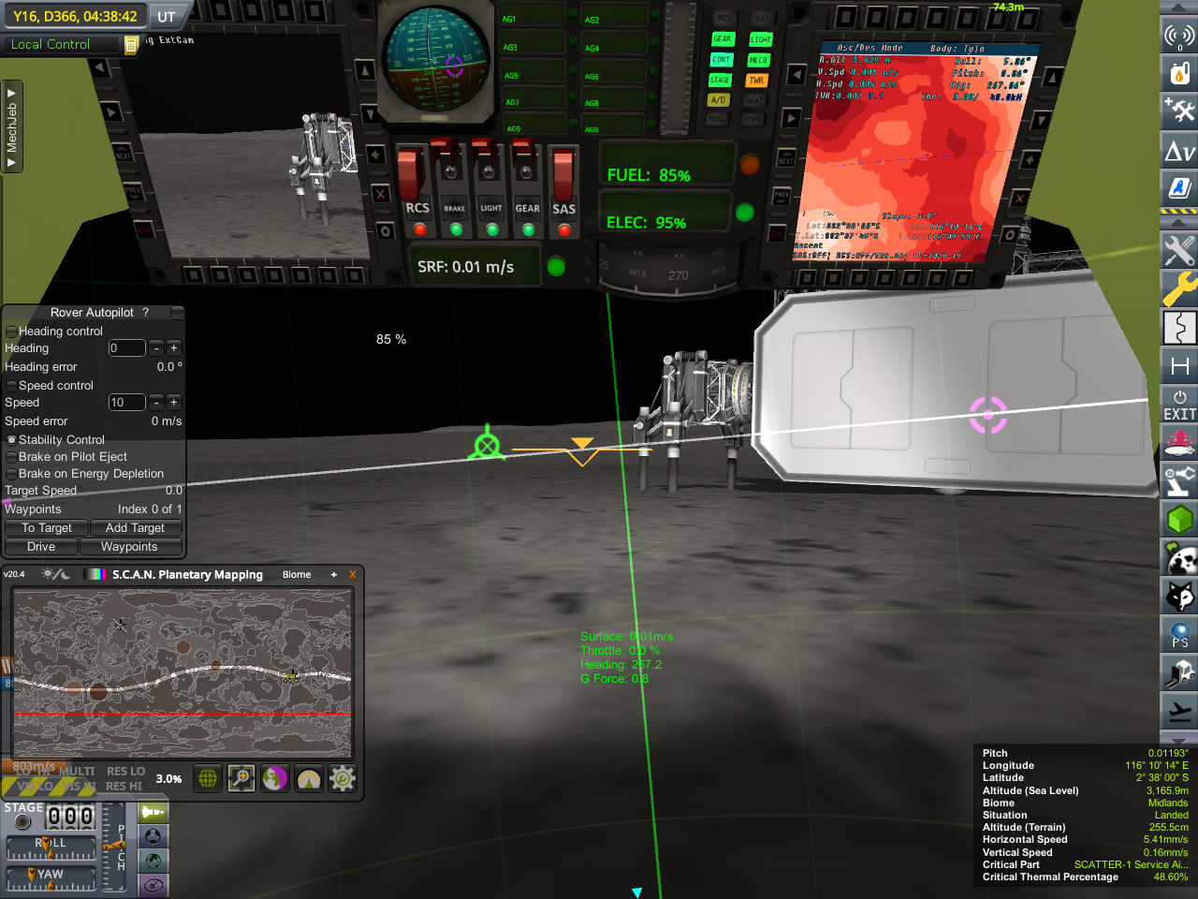Open SCAN zoom map magnifier icon
The image size is (1198, 899).
click(241, 778)
